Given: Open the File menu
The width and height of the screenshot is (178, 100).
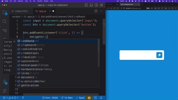Looking at the screenshot, I should [11, 1].
